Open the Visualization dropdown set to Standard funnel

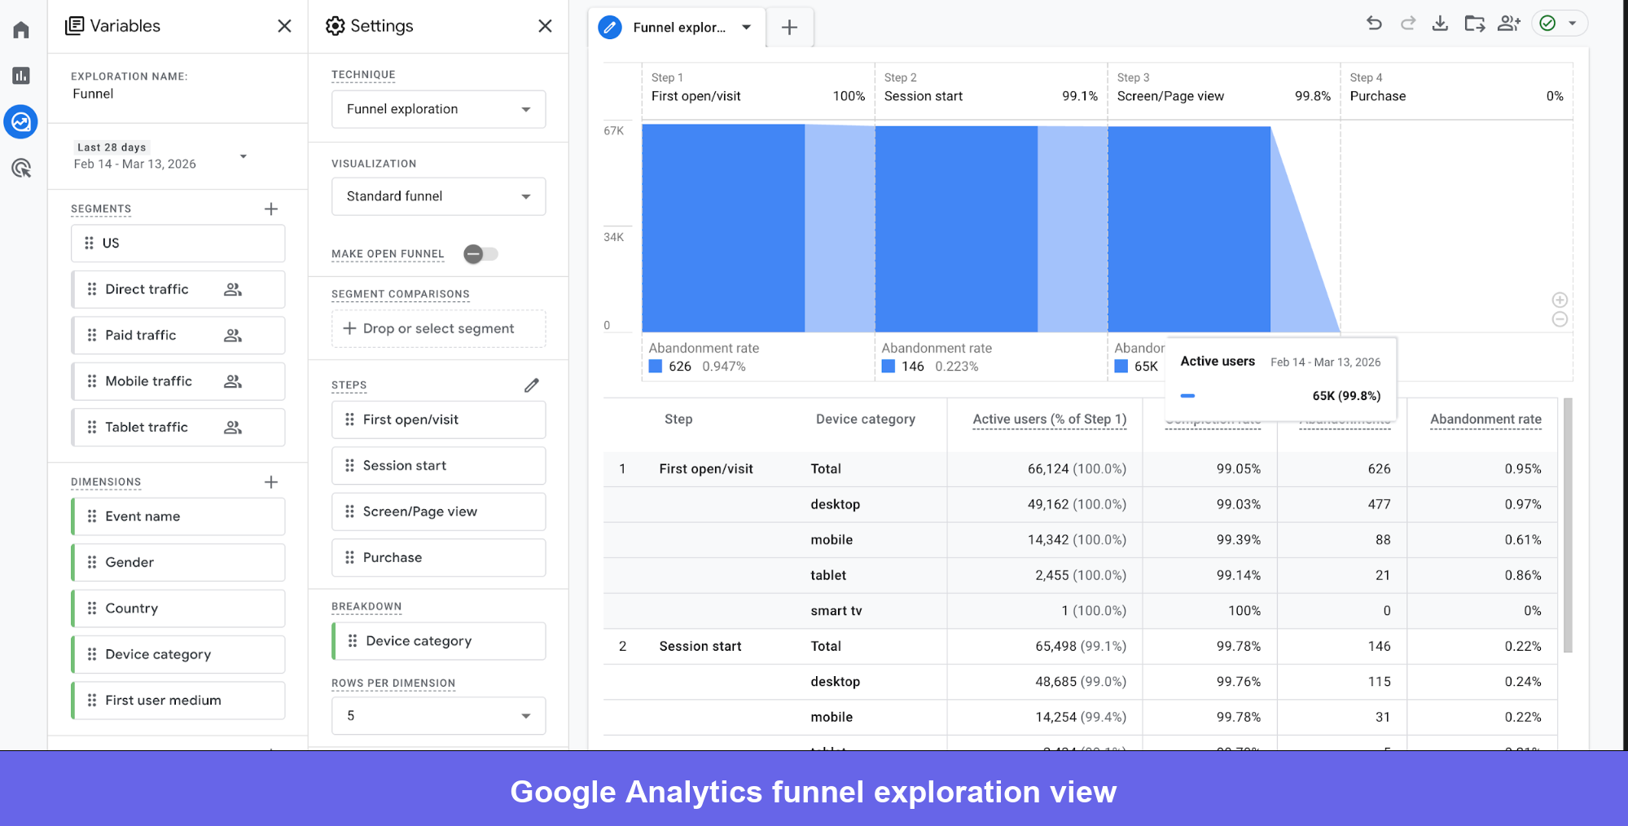438,196
